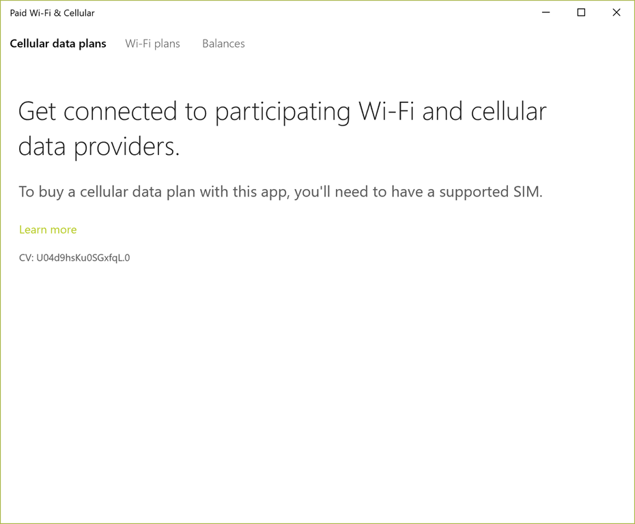Click 'data providers.' in the heading's second line
635x524 pixels.
coord(98,146)
